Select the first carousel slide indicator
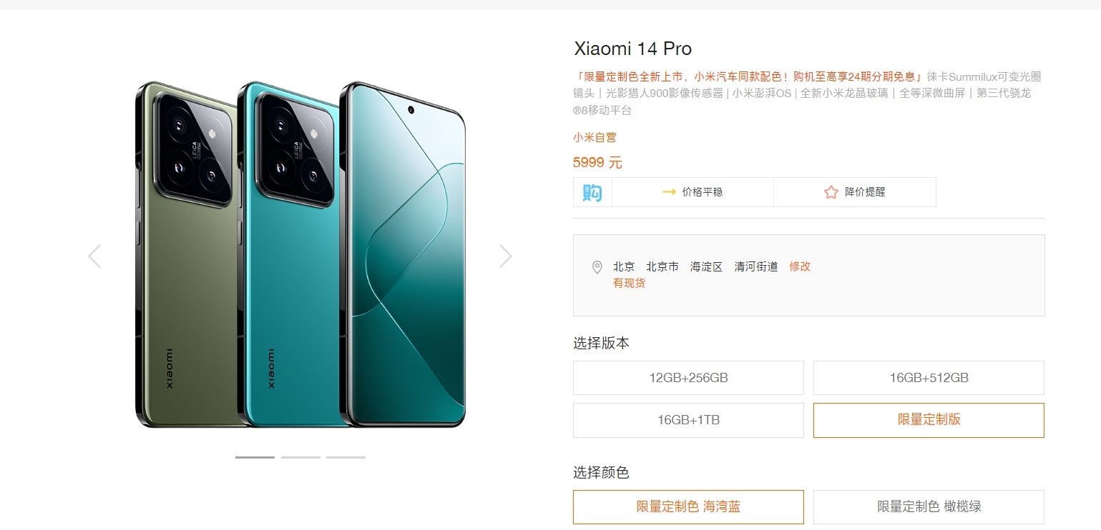This screenshot has width=1101, height=530. click(x=255, y=457)
